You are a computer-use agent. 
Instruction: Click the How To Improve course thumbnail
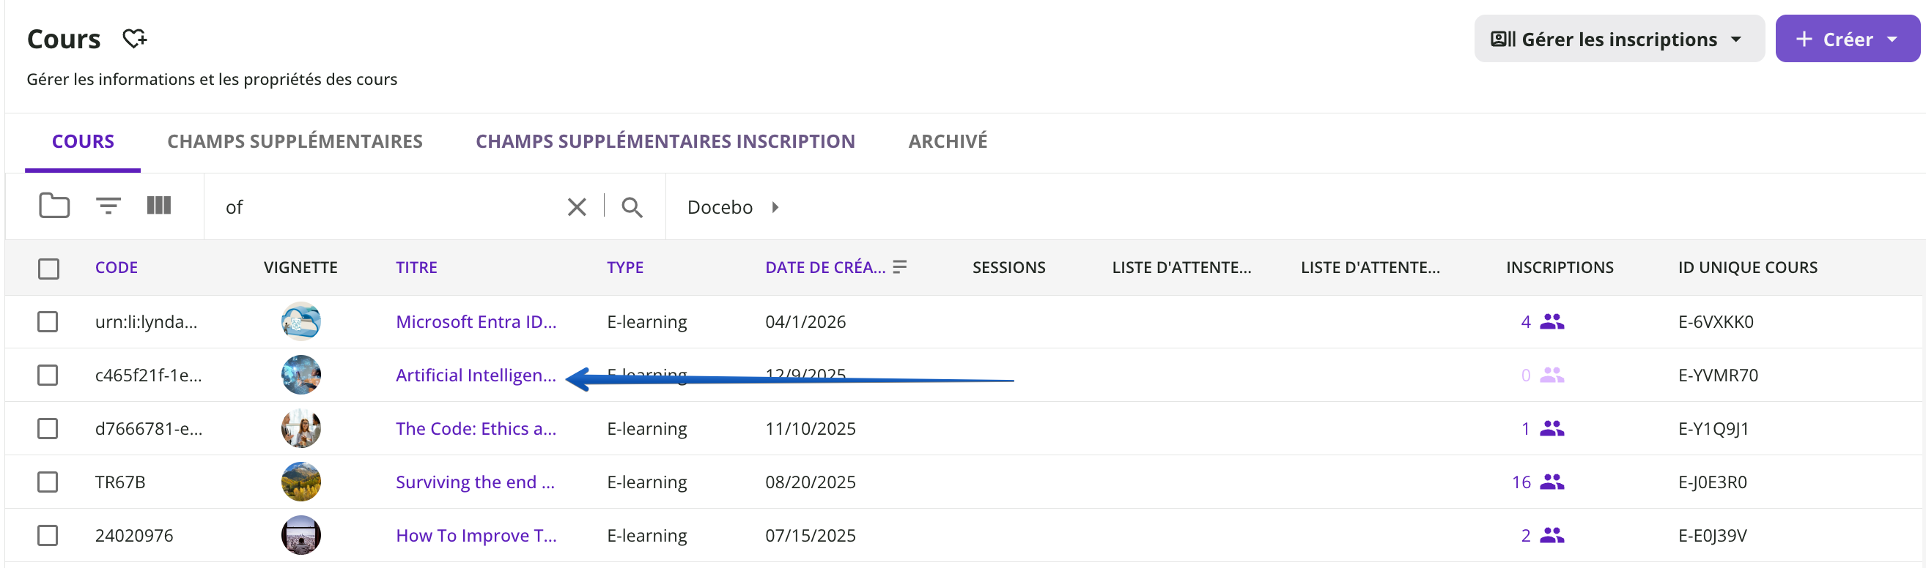point(300,534)
